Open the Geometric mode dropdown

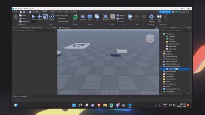coord(65,15)
